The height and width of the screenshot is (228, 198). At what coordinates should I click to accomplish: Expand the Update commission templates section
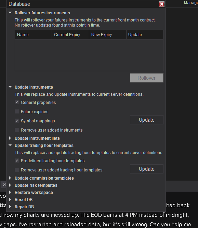10,178
